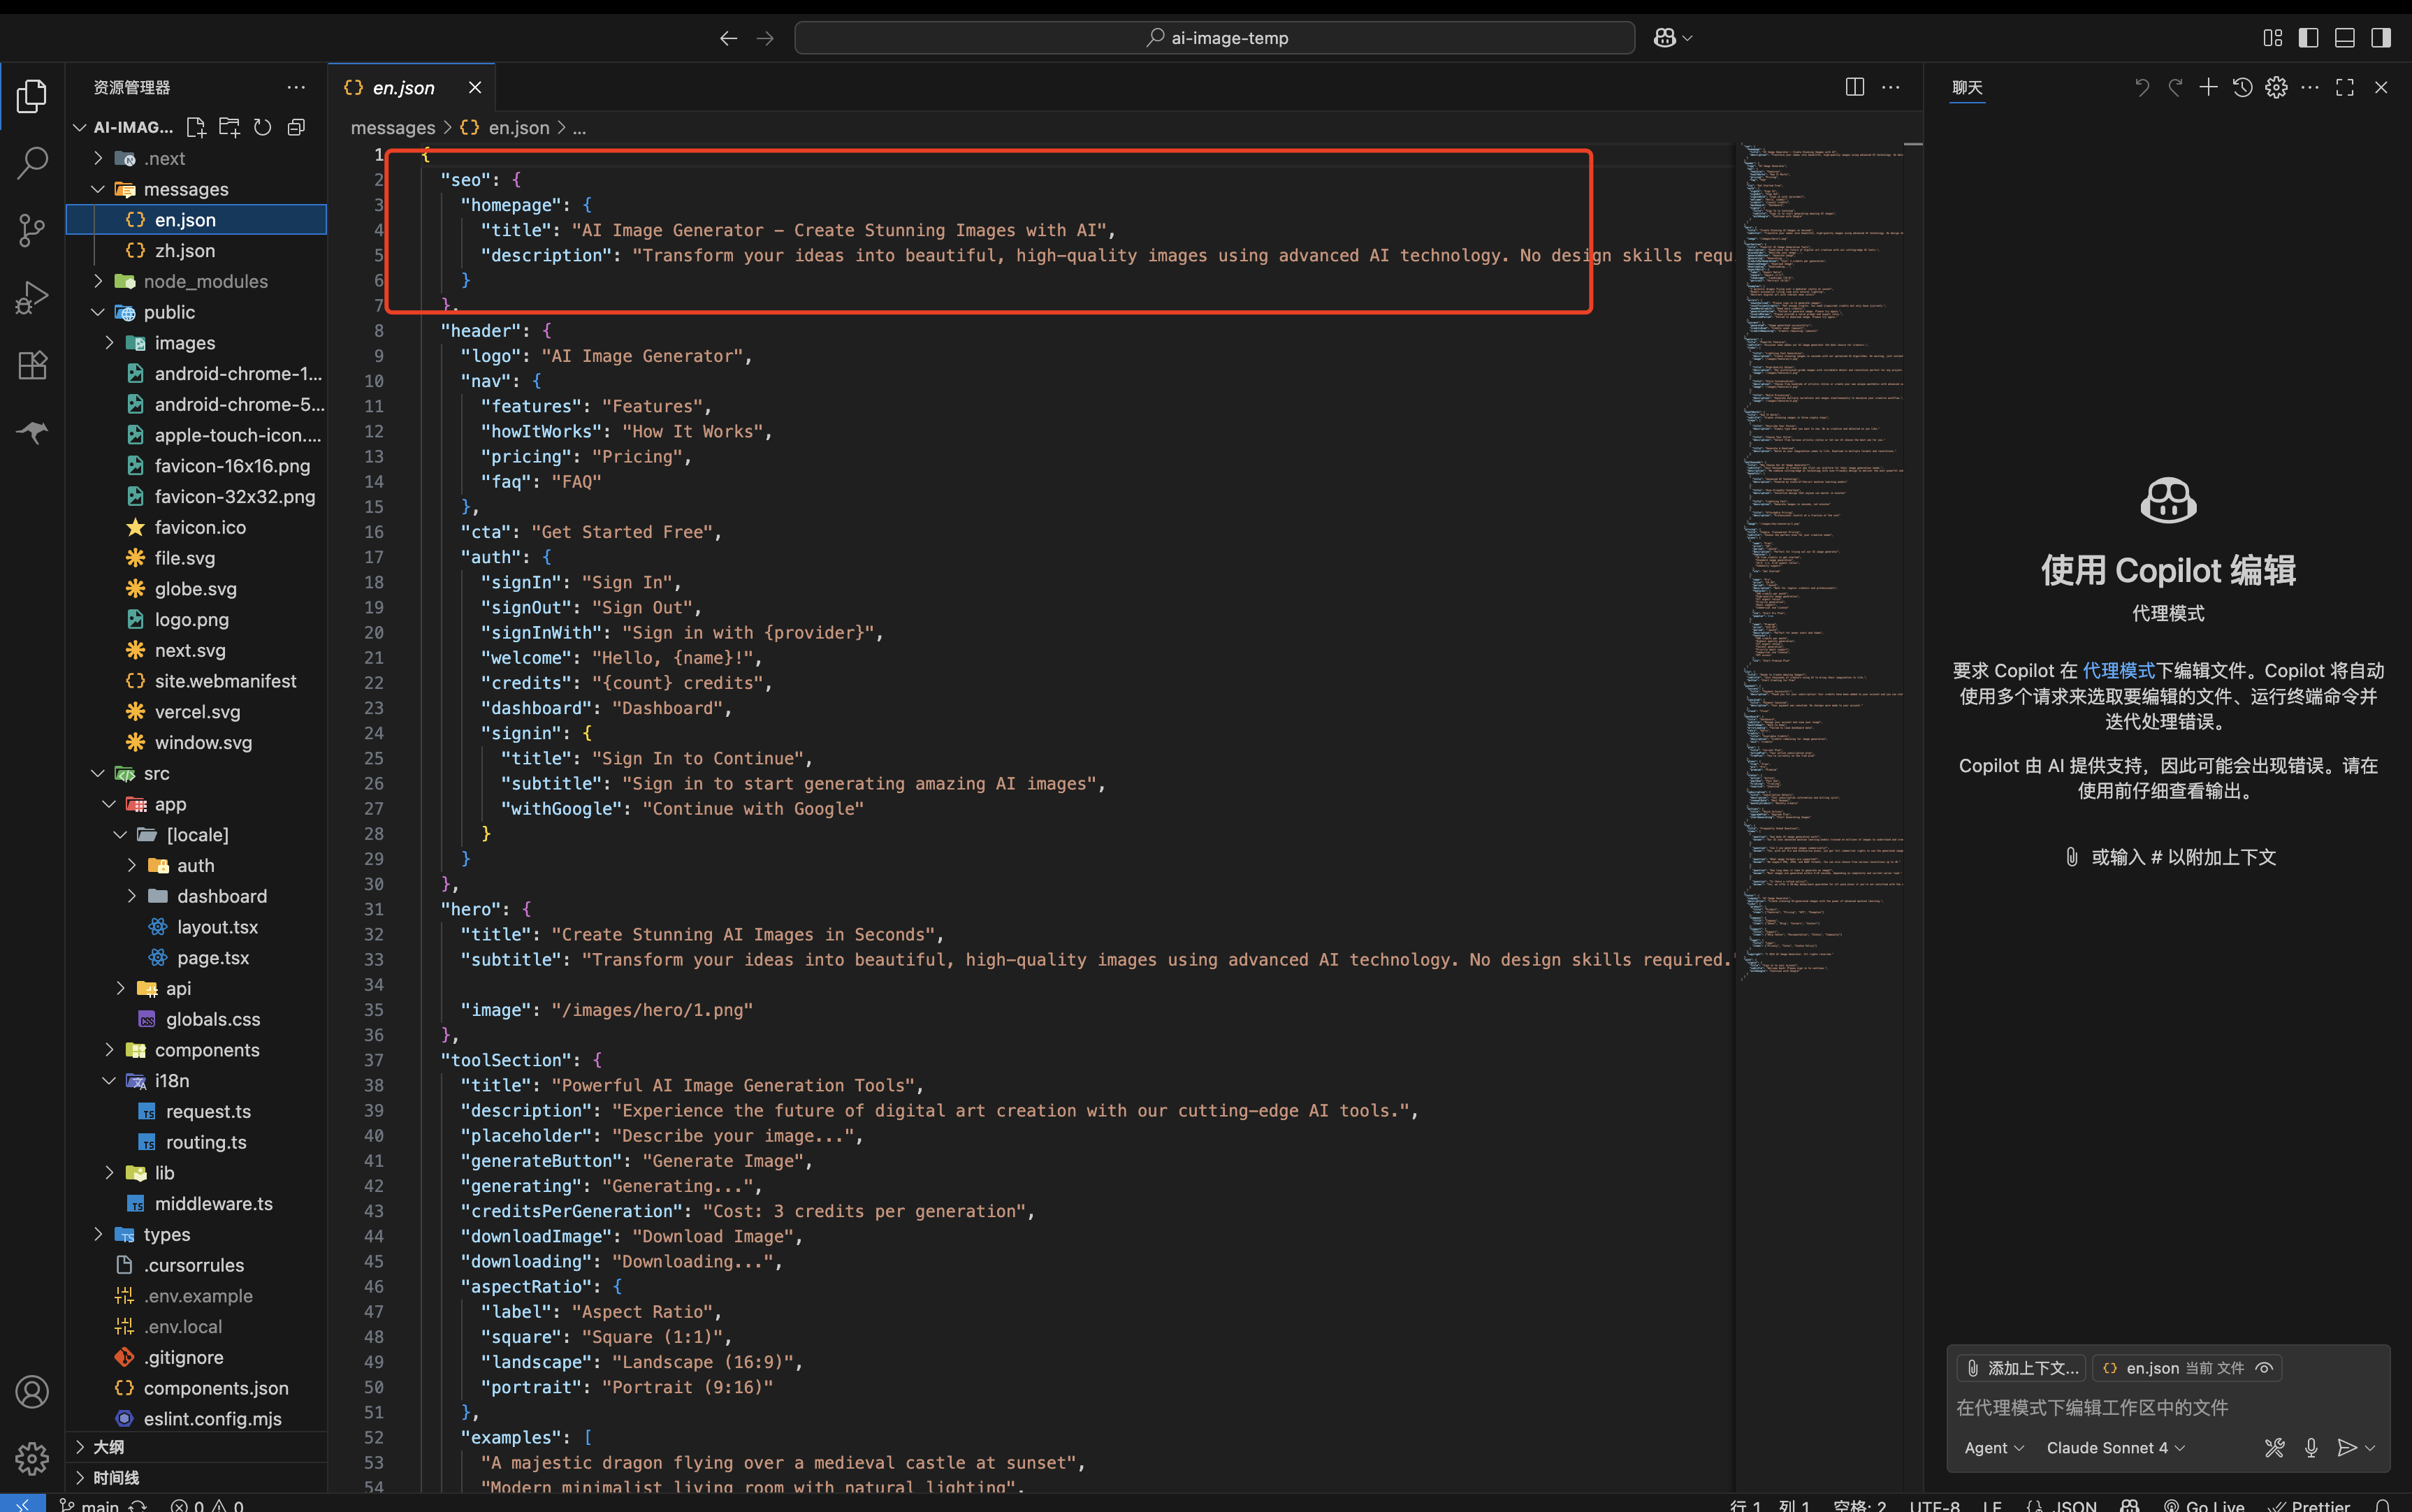Open Copilot status in status bar
2412x1512 pixels.
click(x=2129, y=1505)
